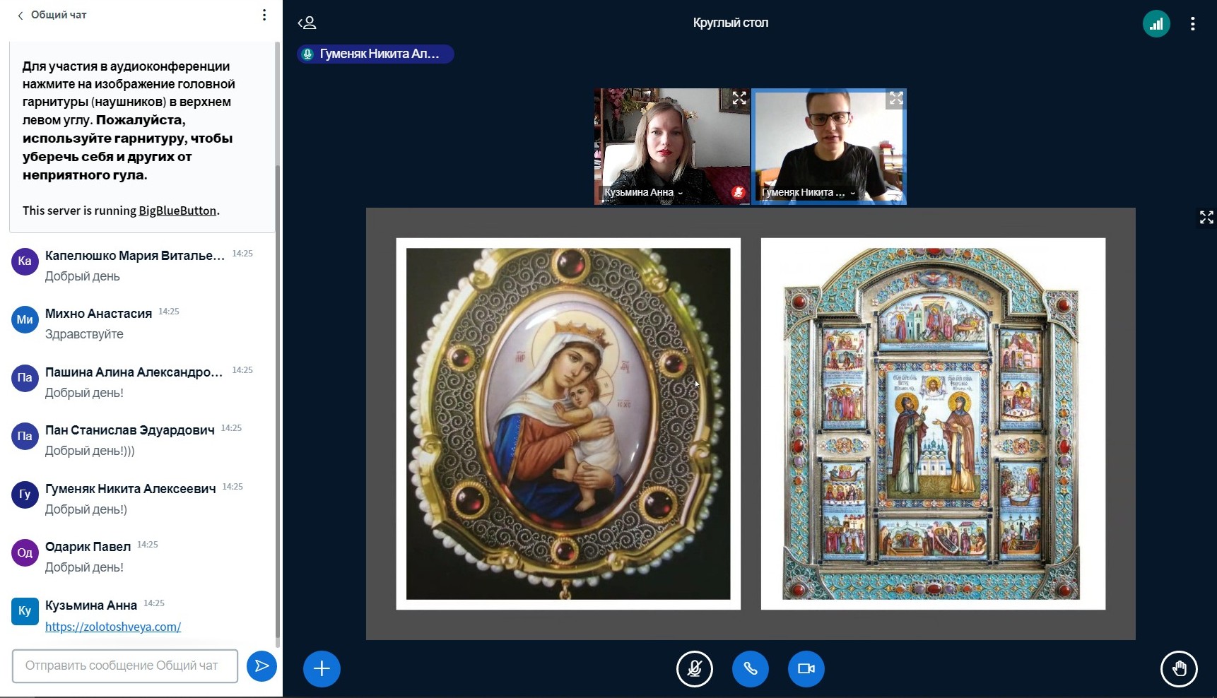
Task: Click talking indicator Гуменяк Никита Ал...
Action: [375, 54]
